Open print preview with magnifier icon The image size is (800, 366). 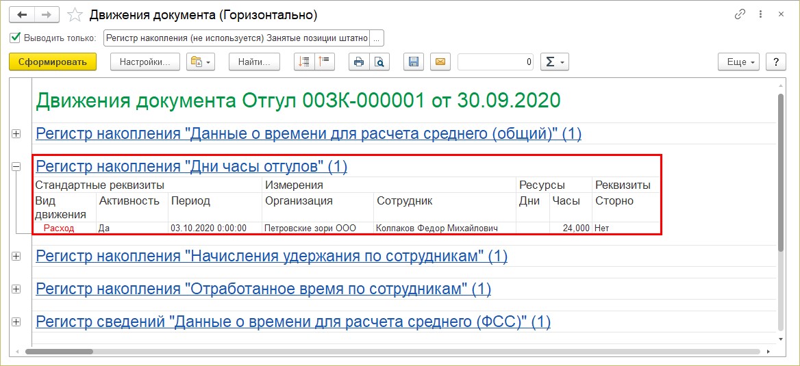[x=379, y=62]
